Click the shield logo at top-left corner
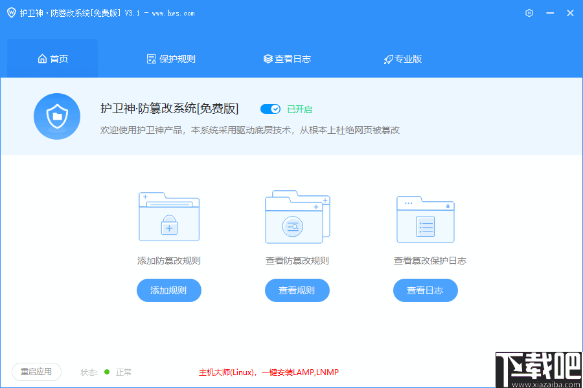Viewport: 583px width, 388px height. click(x=11, y=12)
